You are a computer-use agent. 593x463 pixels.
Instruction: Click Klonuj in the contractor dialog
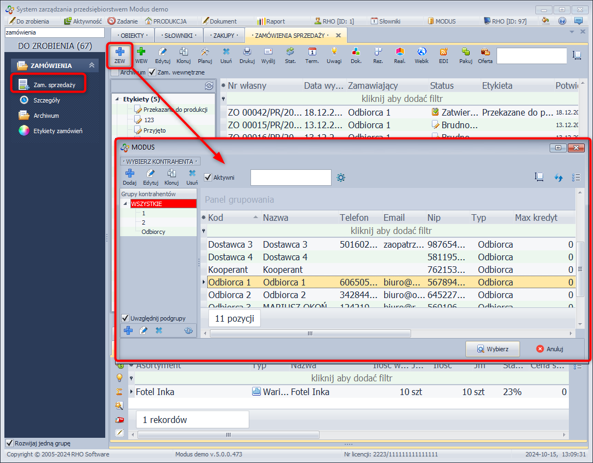point(172,177)
